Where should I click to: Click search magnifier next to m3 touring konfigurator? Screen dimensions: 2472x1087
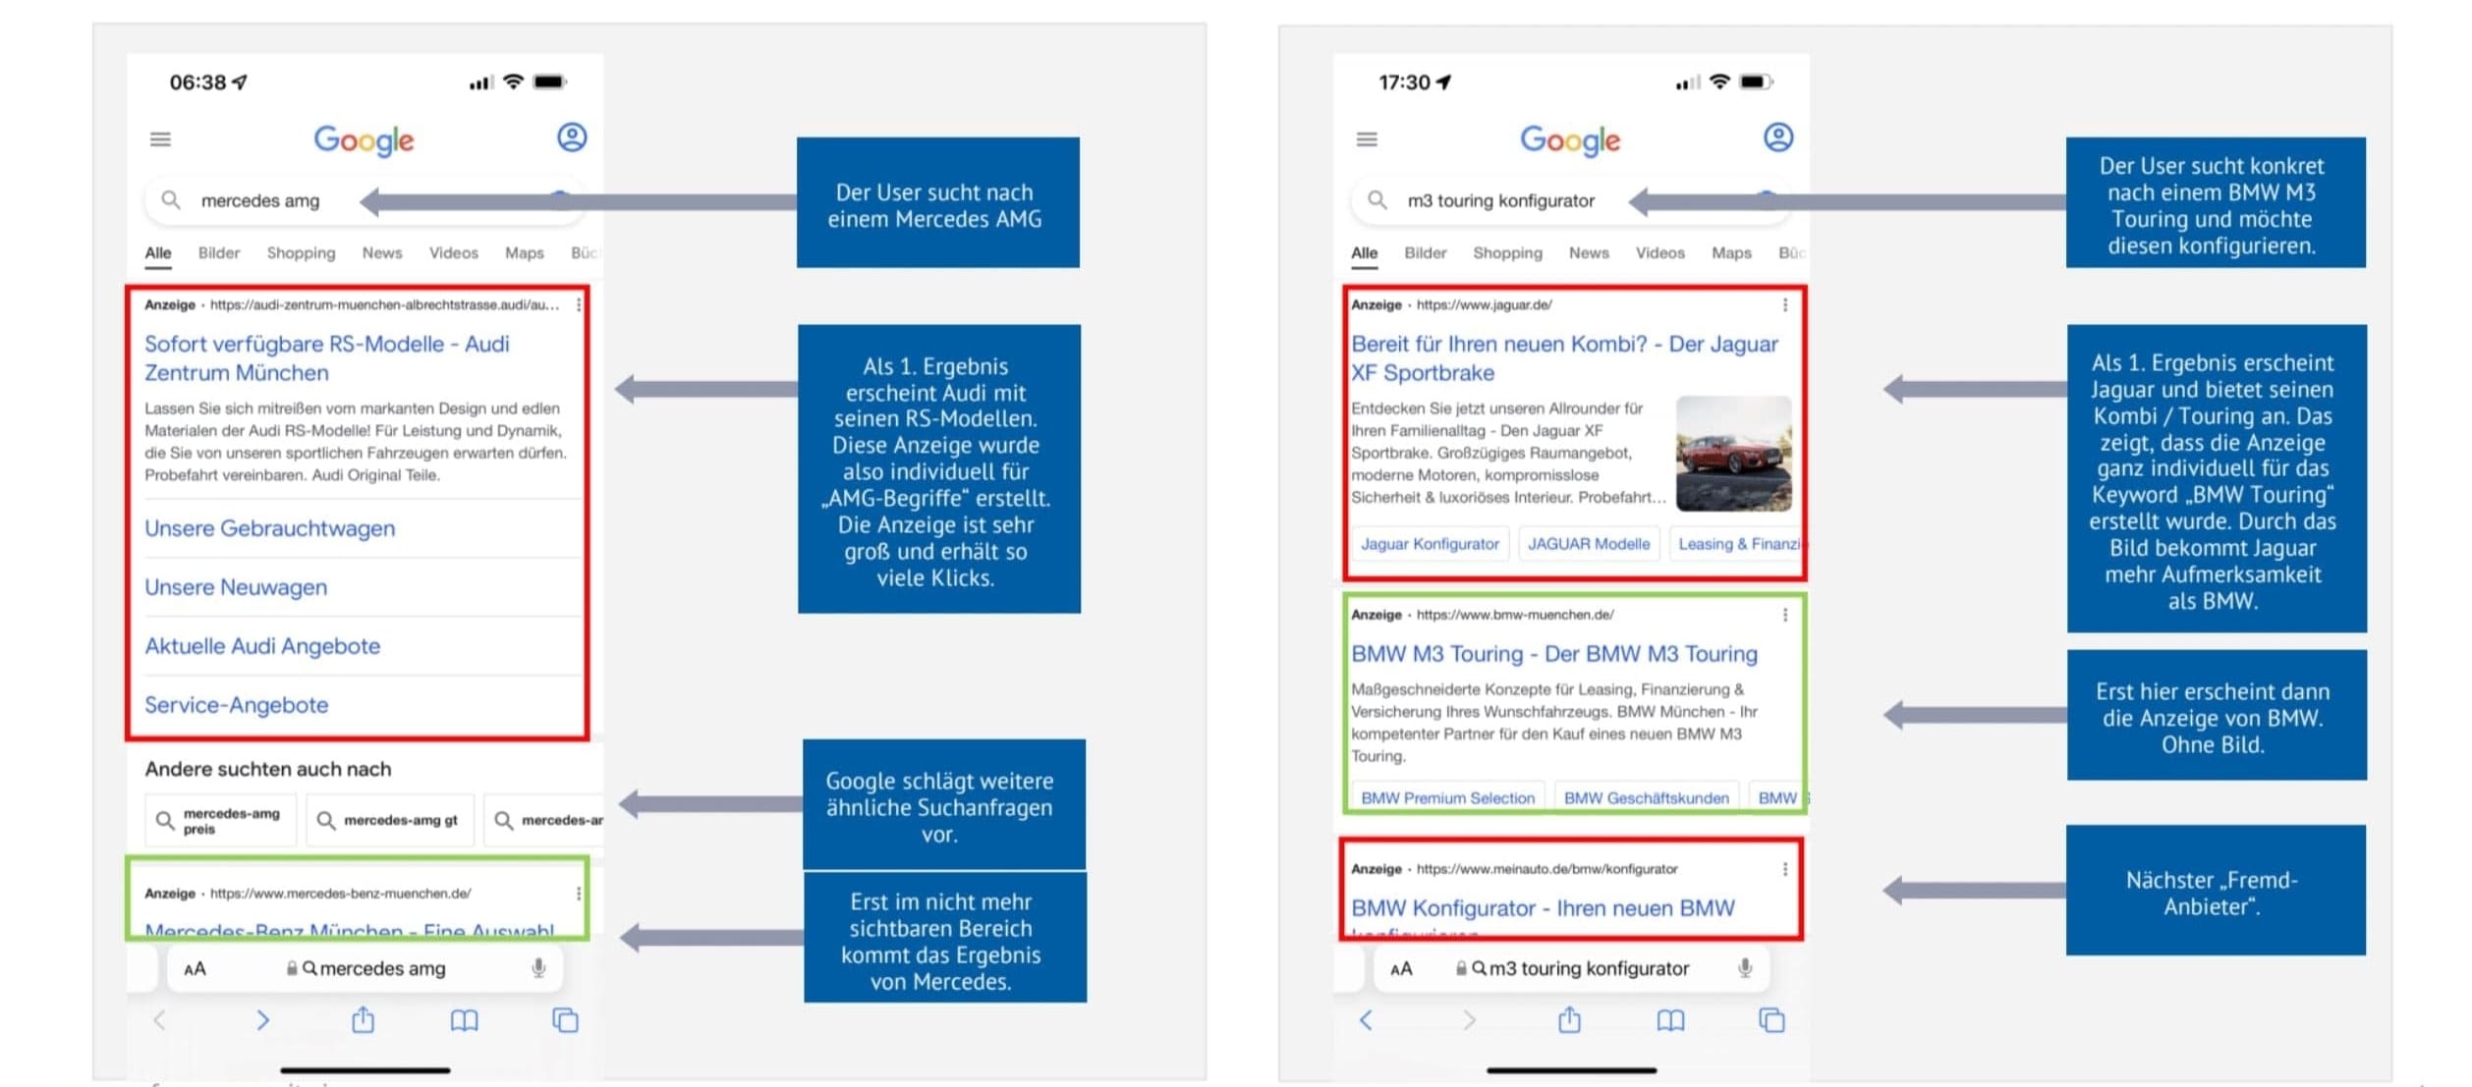point(1377,200)
